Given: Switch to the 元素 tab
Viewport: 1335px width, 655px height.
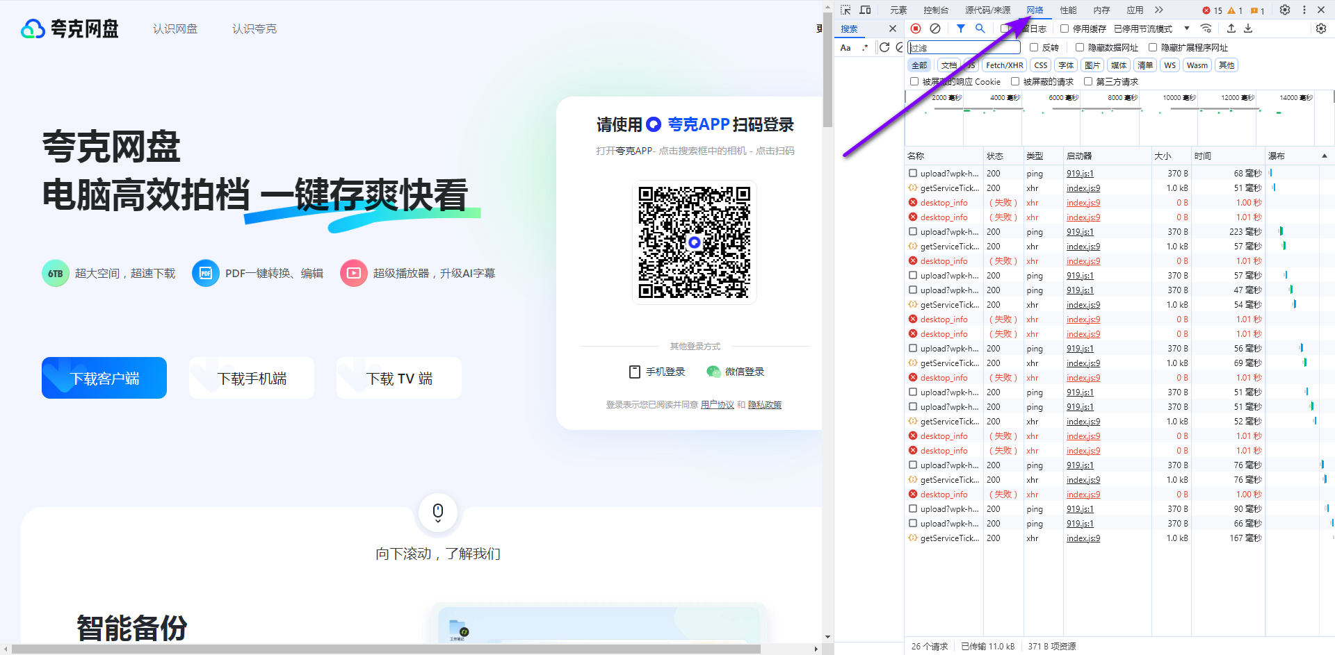Looking at the screenshot, I should [898, 10].
